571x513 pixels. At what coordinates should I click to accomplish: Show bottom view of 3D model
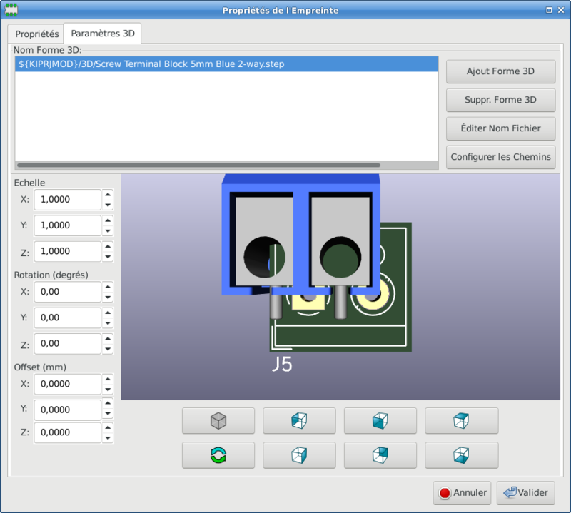pyautogui.click(x=461, y=455)
